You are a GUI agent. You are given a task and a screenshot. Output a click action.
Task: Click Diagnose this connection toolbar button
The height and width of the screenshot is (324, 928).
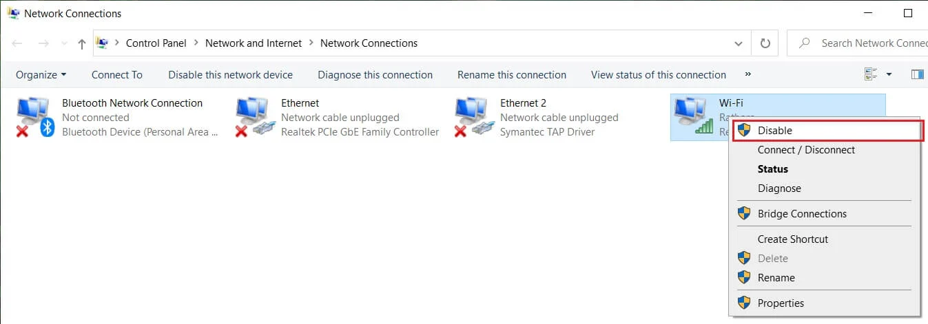375,74
